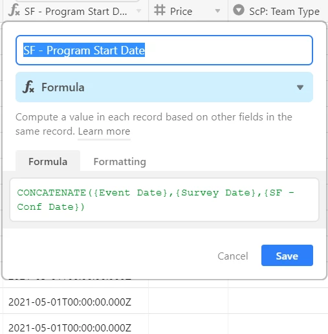Screen dimensions: 328x334
Task: Save the formula field changes
Action: pos(287,256)
